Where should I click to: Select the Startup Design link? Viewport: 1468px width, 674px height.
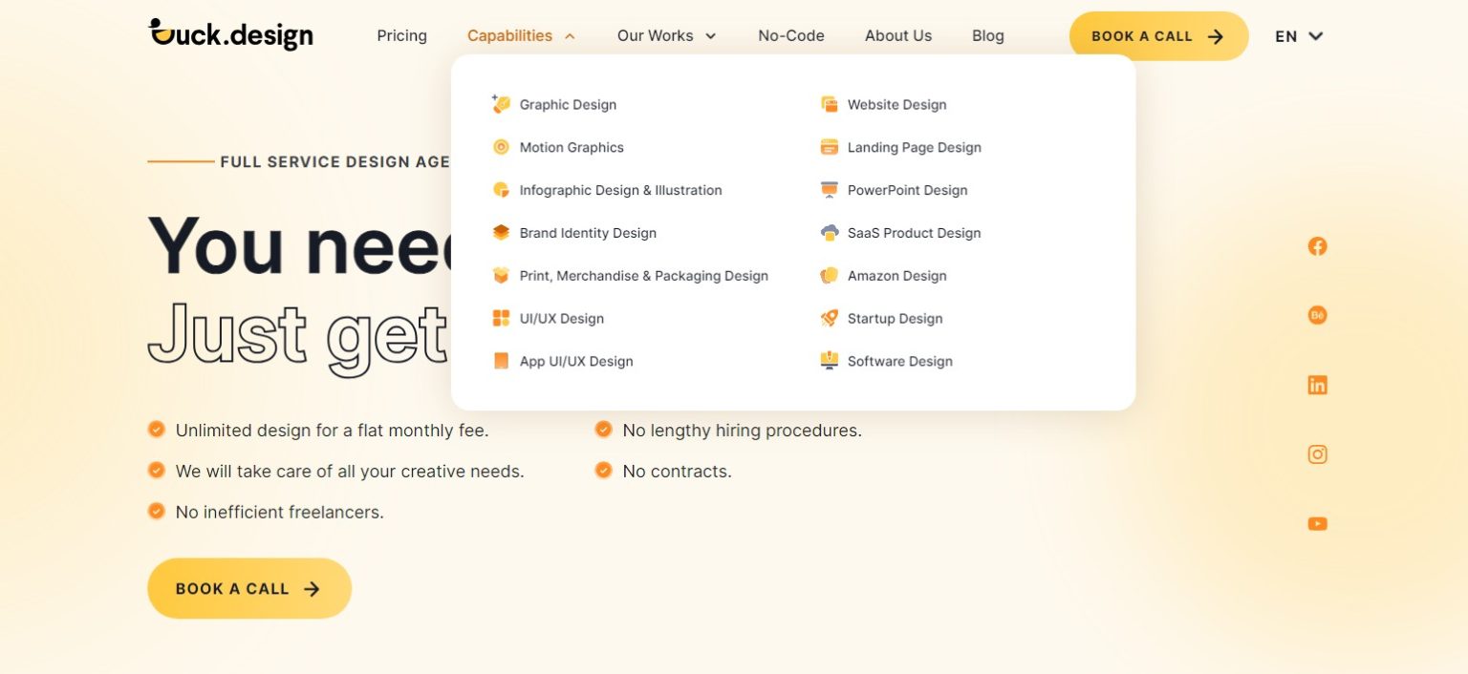[x=895, y=319]
